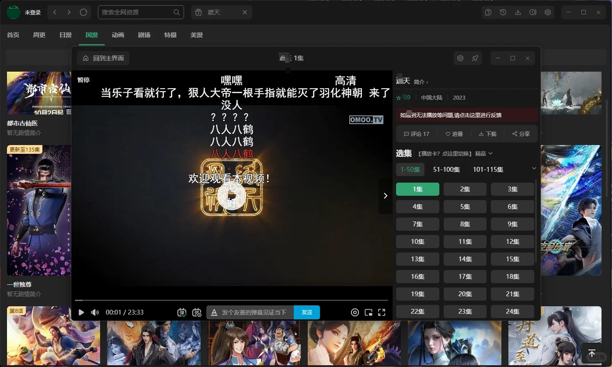Open the player's danmaku settings icon
This screenshot has width=612, height=367.
[x=196, y=312]
